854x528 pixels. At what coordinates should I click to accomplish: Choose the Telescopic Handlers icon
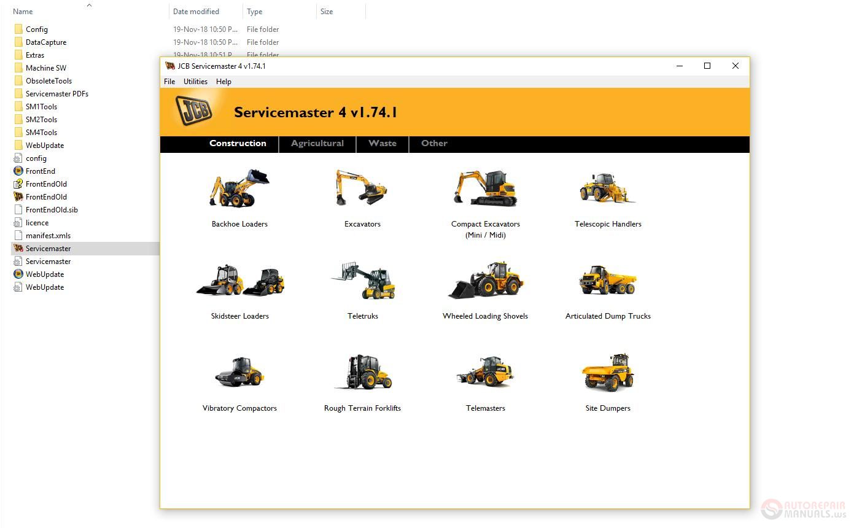point(607,188)
